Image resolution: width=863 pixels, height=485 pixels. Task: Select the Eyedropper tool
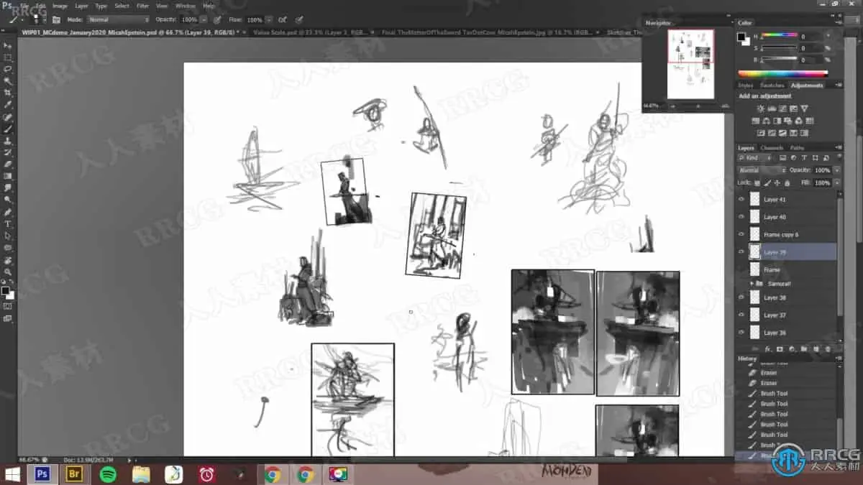pos(8,105)
